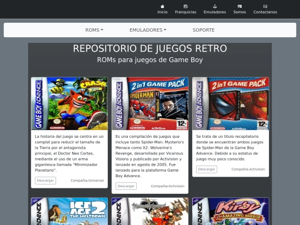Open the Contactanos link
The image size is (300, 225).
[265, 12]
